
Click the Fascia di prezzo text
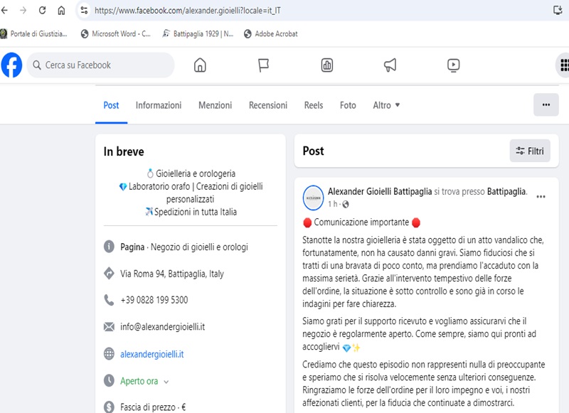153,407
